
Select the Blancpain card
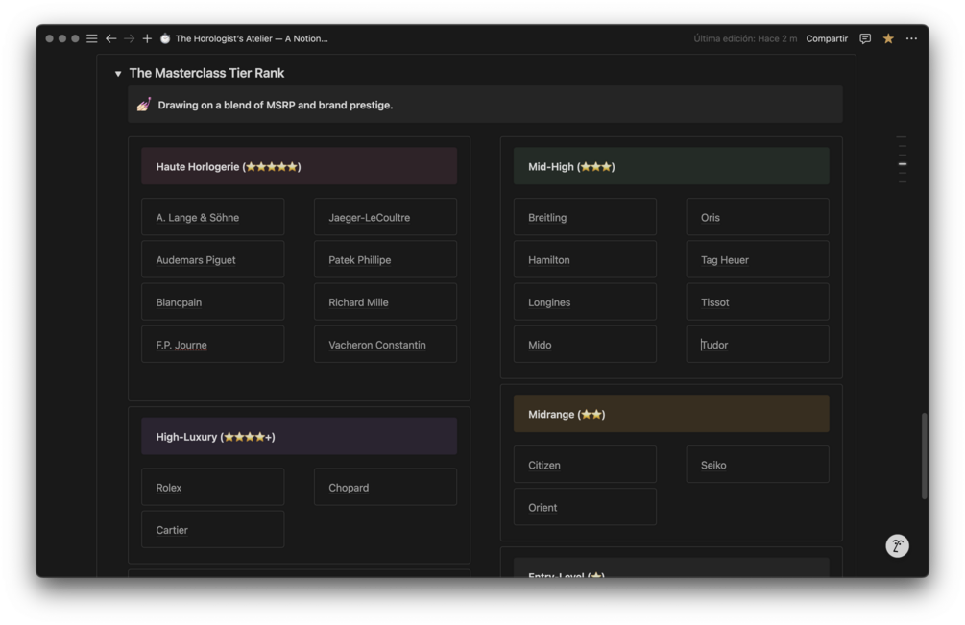[x=213, y=302]
